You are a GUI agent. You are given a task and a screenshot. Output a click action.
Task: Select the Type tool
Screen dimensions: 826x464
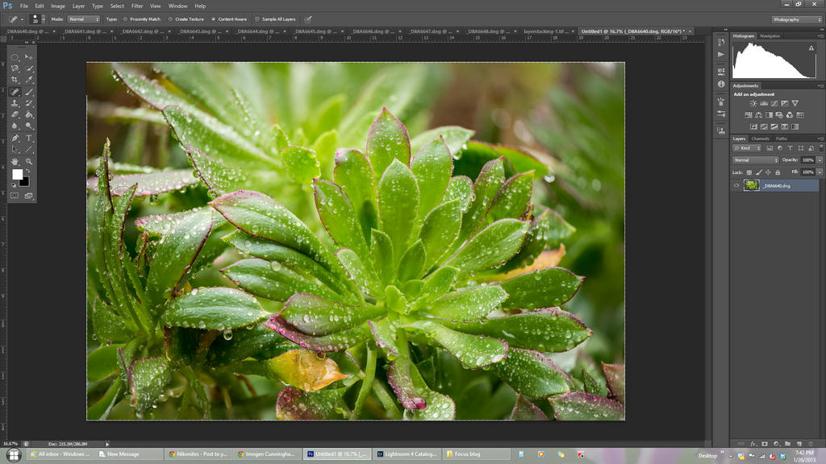pyautogui.click(x=29, y=138)
